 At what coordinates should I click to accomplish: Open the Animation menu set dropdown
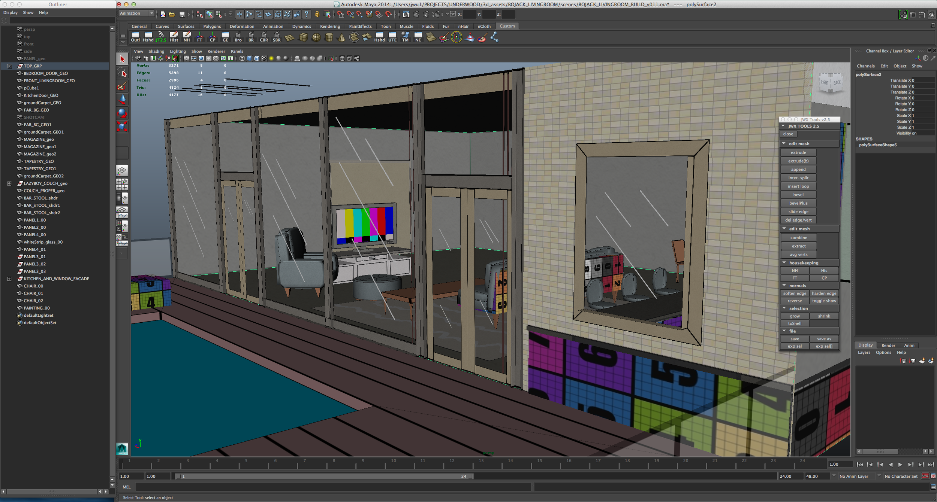pyautogui.click(x=137, y=13)
